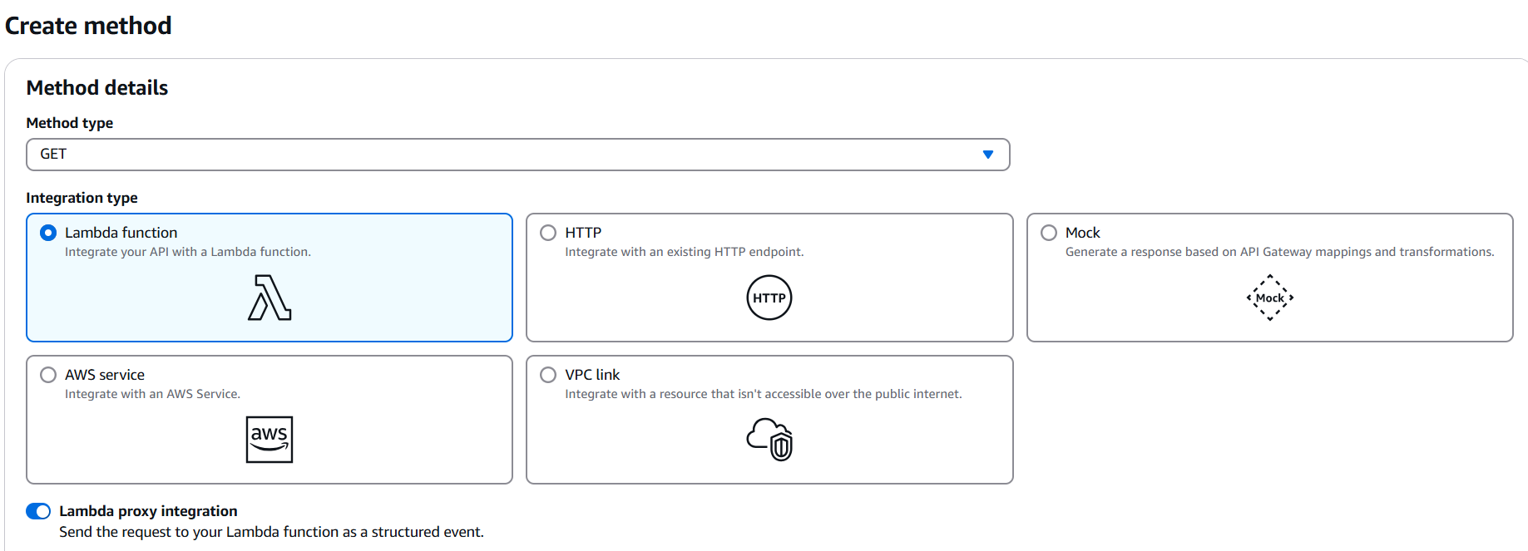Screen dimensions: 1528x551
Task: Click the VPC cloud shield icon
Action: tap(769, 440)
